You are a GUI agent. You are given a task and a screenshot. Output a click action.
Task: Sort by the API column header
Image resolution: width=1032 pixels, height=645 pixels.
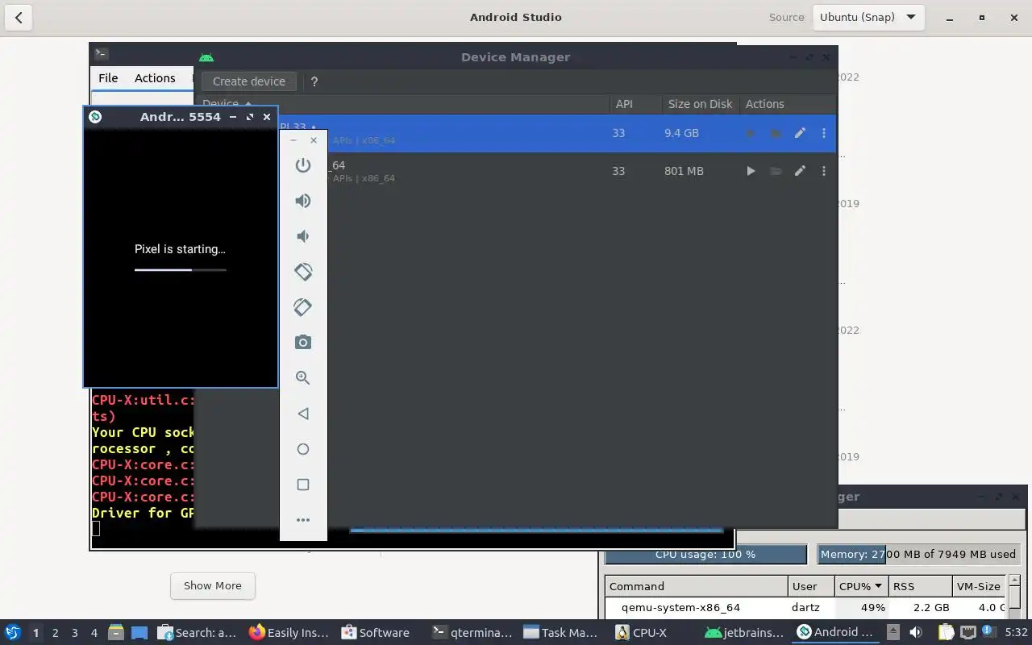click(x=624, y=104)
